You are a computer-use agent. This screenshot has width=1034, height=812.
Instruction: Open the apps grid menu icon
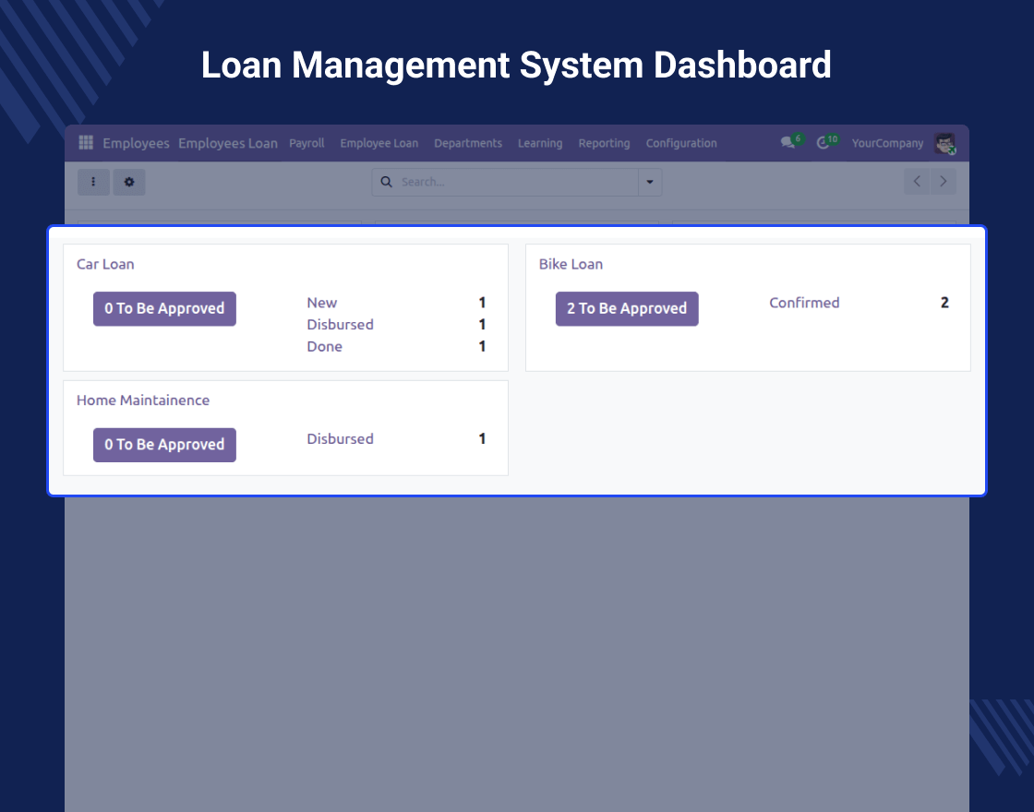86,142
